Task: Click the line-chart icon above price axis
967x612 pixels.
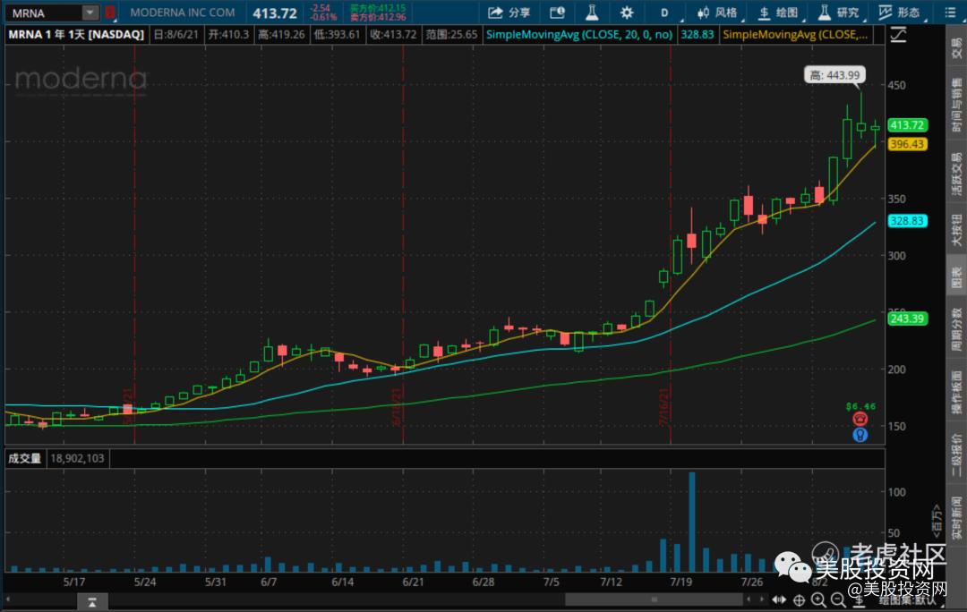Action: 899,35
